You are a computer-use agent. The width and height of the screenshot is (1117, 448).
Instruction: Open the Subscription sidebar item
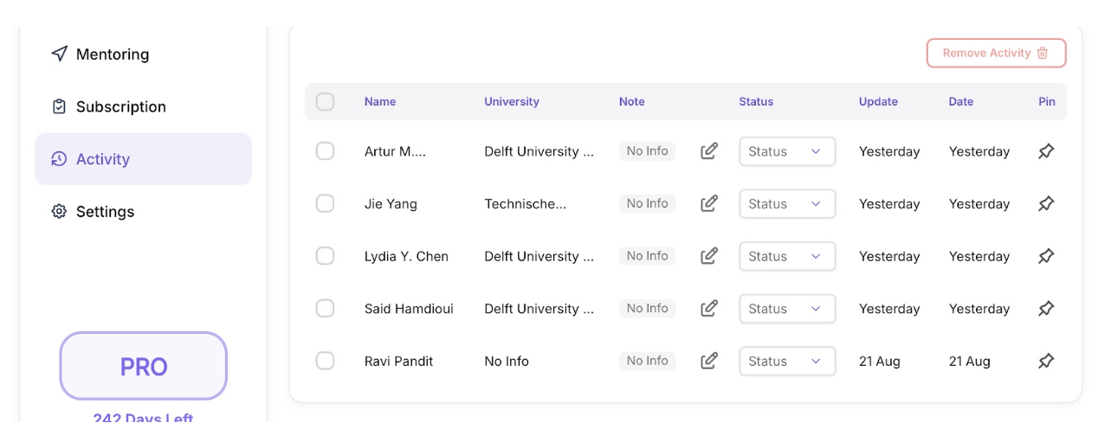tap(120, 107)
